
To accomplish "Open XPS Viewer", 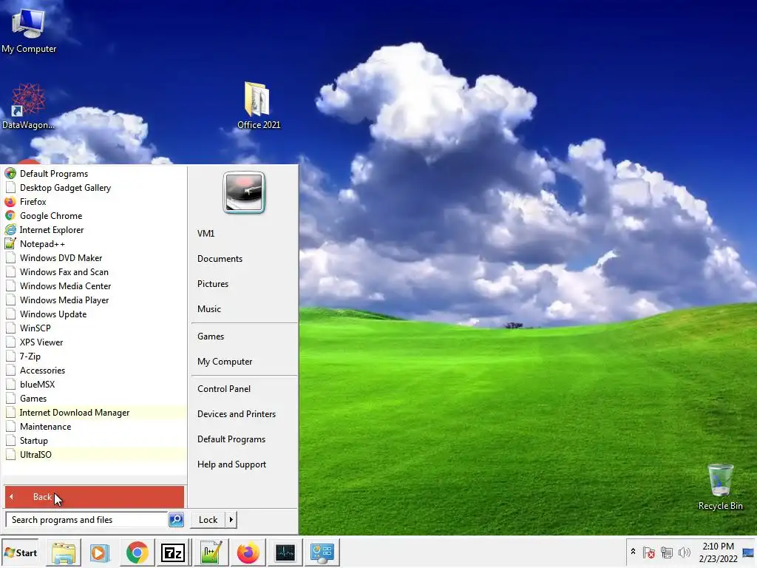I will pos(95,342).
